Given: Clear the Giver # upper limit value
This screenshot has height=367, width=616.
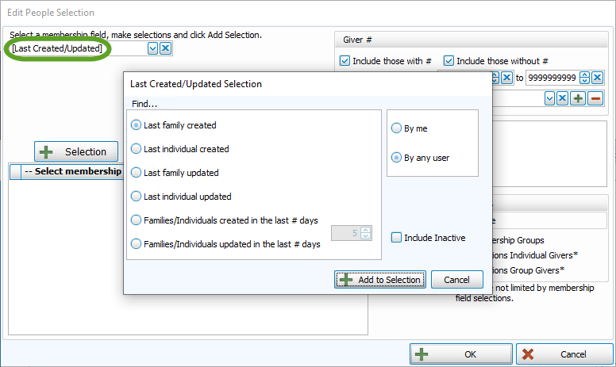Looking at the screenshot, I should (597, 78).
